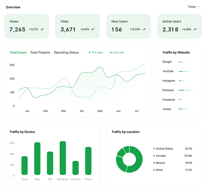208x192 pixels.
Task: Expand the chevron next to Today
Action: click(x=198, y=7)
